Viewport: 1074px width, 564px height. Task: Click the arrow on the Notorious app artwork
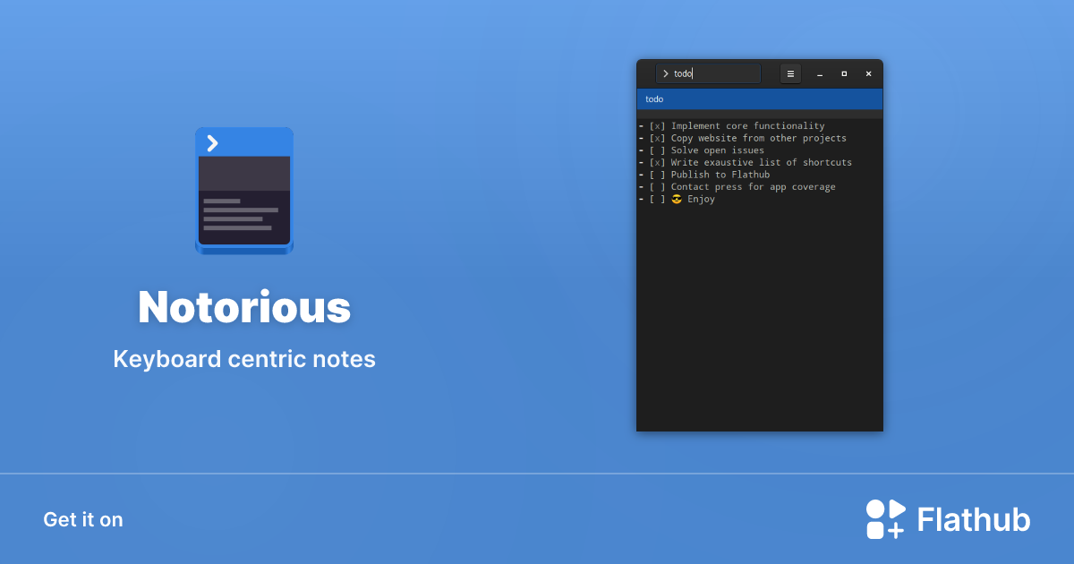click(213, 141)
